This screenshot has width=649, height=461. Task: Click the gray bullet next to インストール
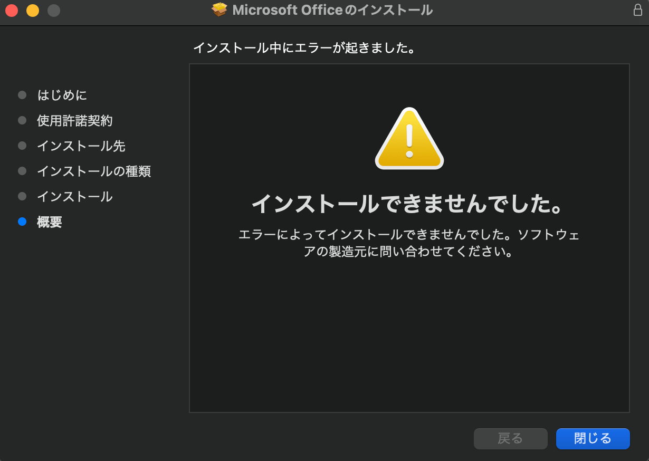pyautogui.click(x=22, y=196)
